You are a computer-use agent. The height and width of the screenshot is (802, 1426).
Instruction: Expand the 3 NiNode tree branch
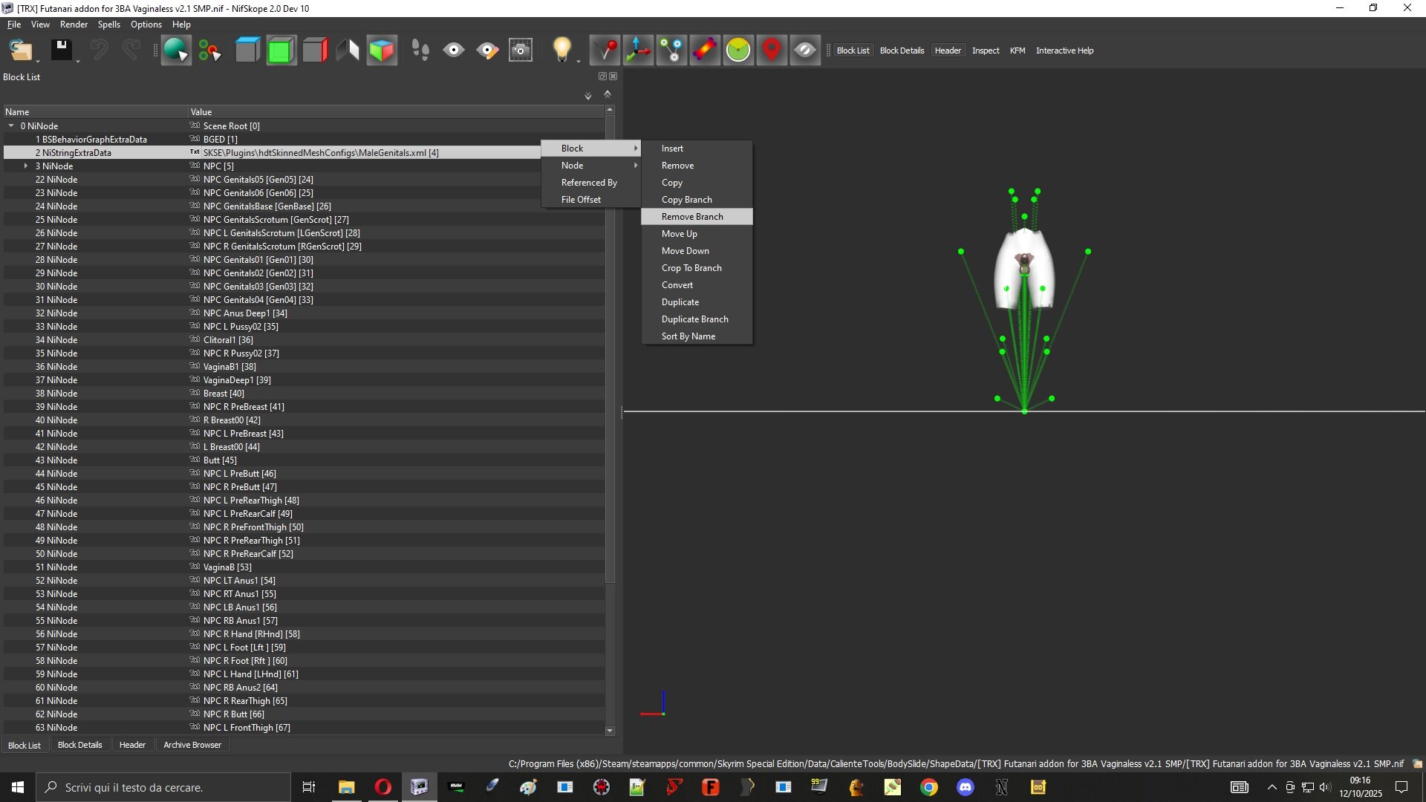[26, 166]
